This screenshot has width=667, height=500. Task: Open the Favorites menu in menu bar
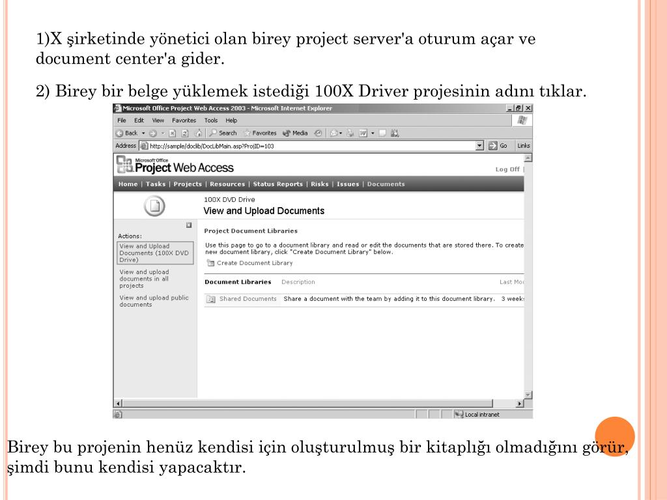[x=184, y=120]
